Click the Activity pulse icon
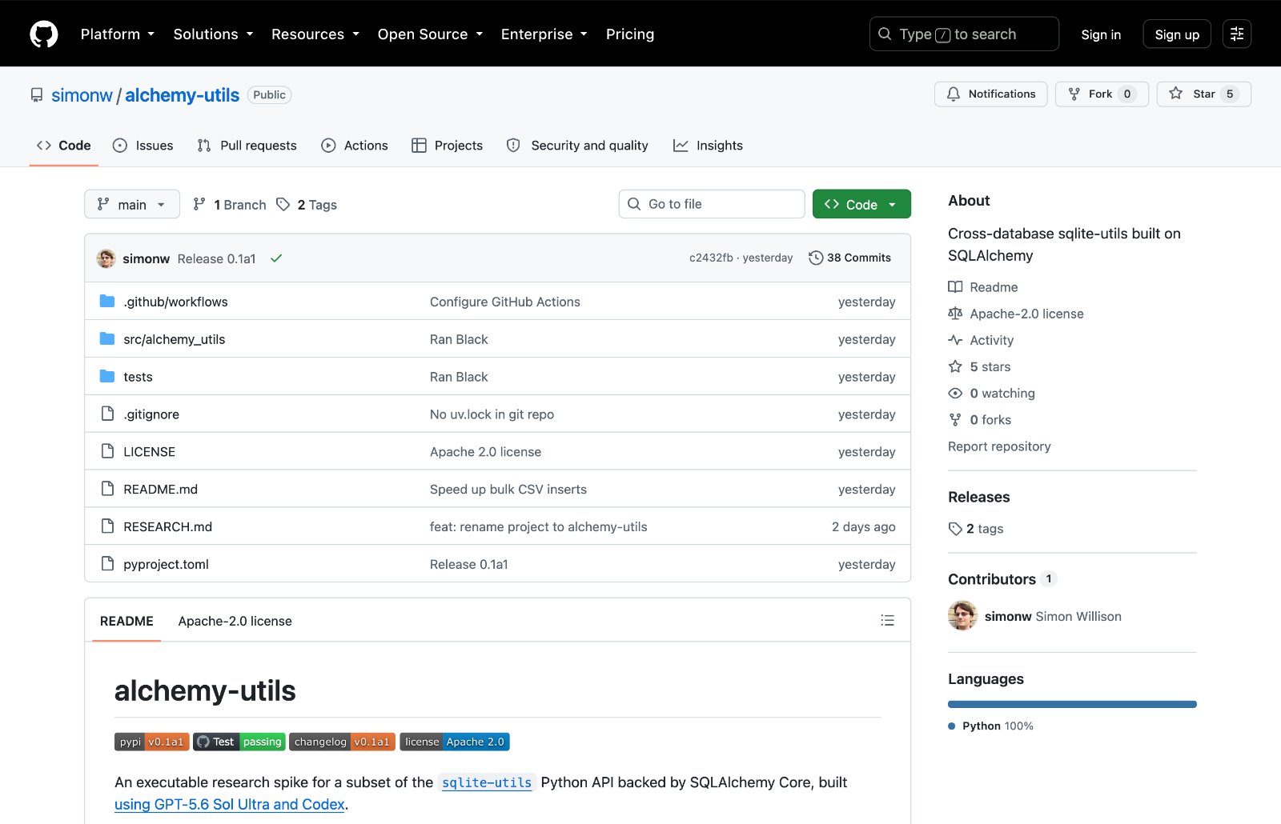 [x=955, y=340]
